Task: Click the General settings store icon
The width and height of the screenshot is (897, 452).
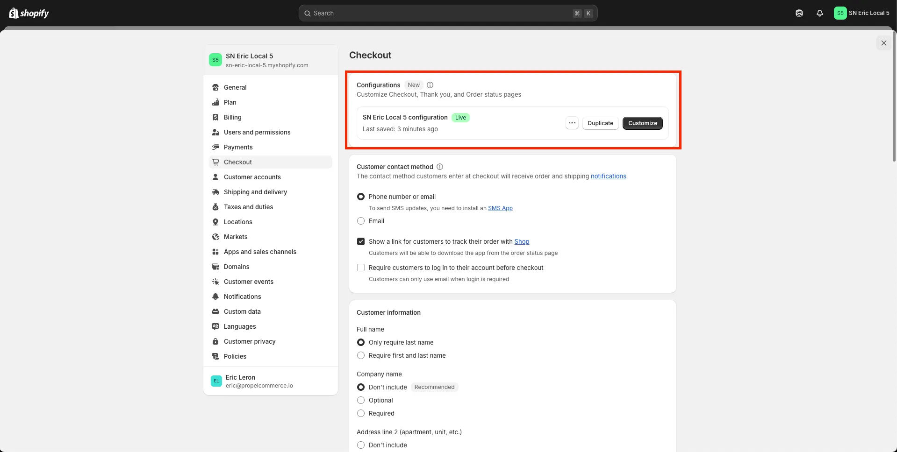Action: tap(215, 87)
